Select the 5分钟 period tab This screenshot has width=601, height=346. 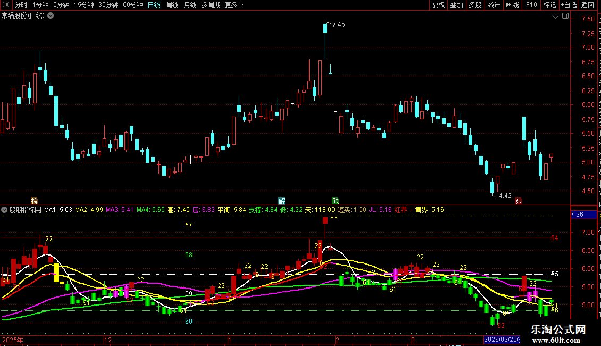coord(61,5)
